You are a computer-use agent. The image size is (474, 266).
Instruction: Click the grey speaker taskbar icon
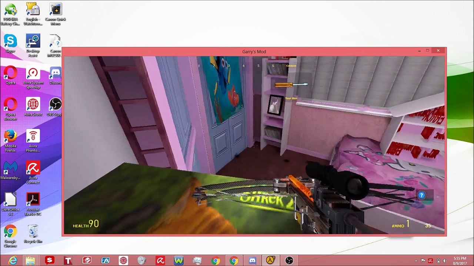pyautogui.click(x=142, y=260)
